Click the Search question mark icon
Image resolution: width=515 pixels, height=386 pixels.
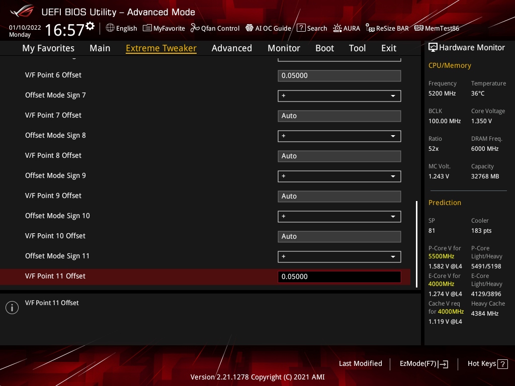click(301, 28)
